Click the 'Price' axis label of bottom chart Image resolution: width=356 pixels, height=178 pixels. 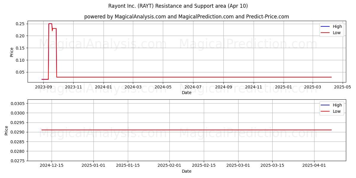point(7,130)
